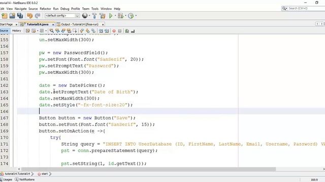Toggle Rectangular Selection icon
The image size is (325, 182).
[75, 31]
